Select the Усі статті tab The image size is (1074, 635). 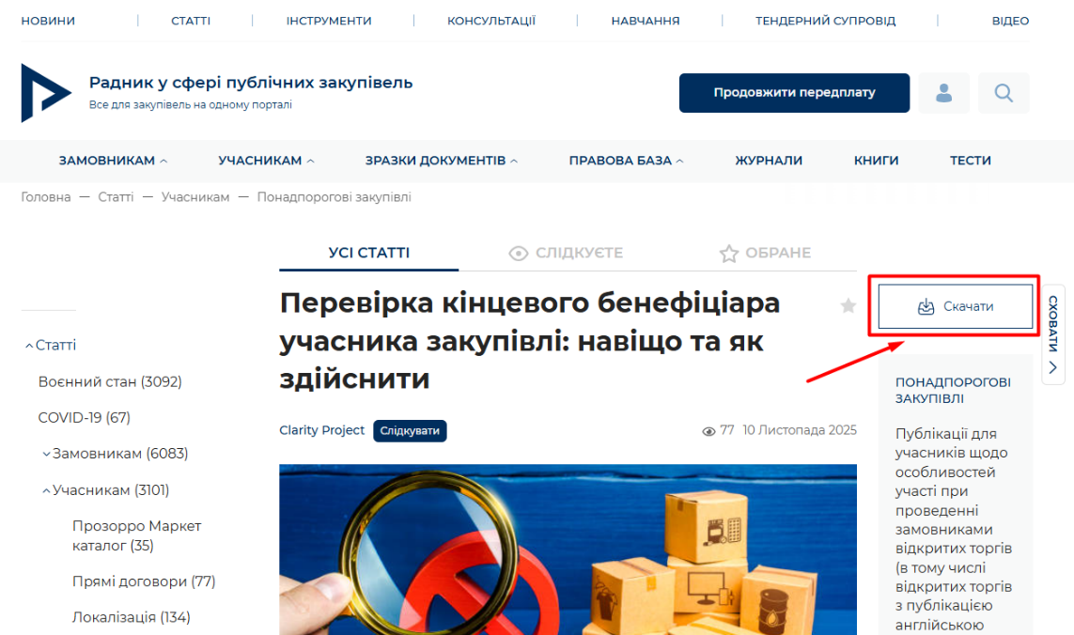pos(368,253)
